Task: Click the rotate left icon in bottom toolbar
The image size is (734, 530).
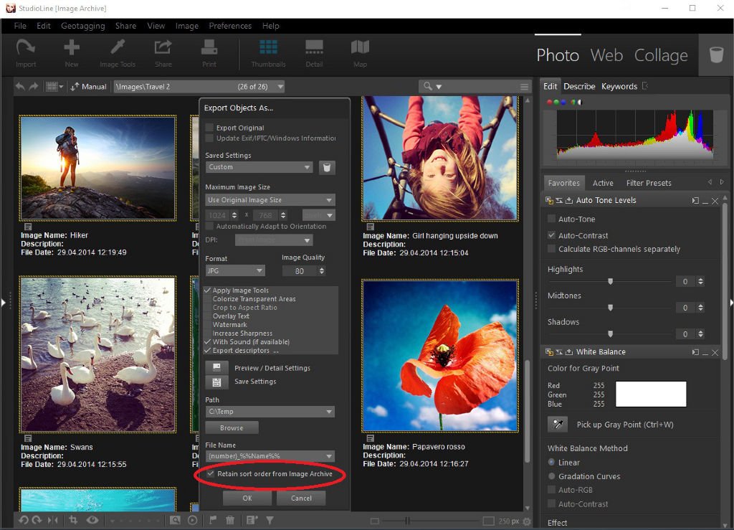Action: [24, 520]
